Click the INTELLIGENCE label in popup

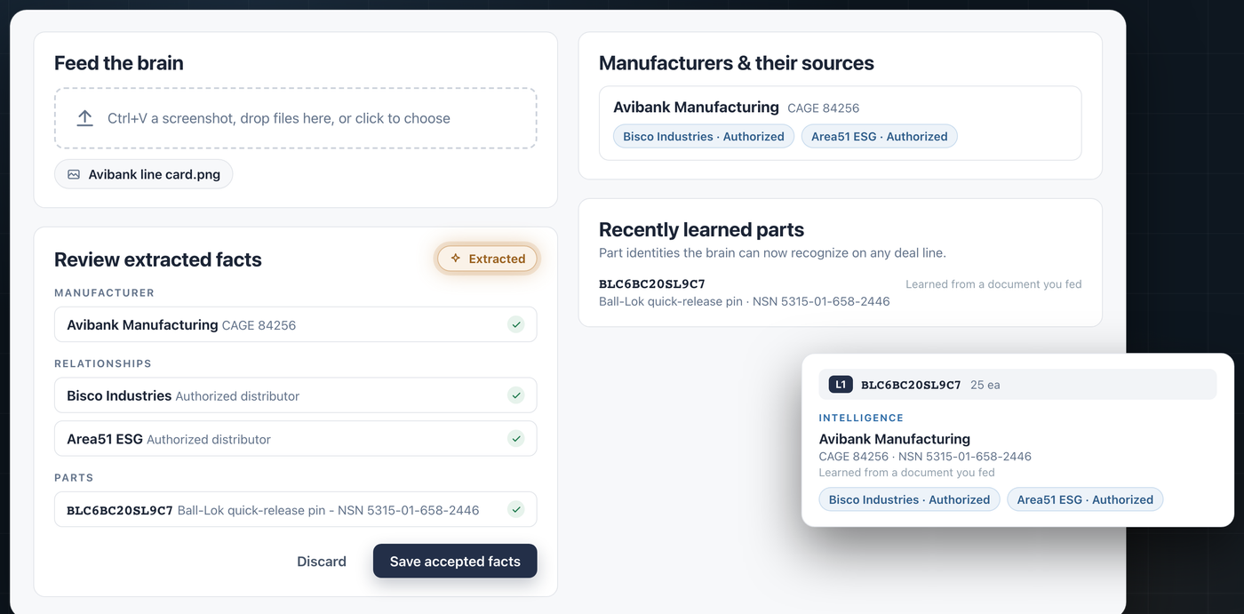(861, 418)
